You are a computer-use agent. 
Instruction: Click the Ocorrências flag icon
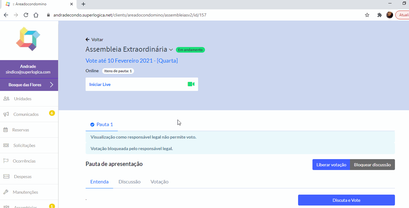pos(6,161)
